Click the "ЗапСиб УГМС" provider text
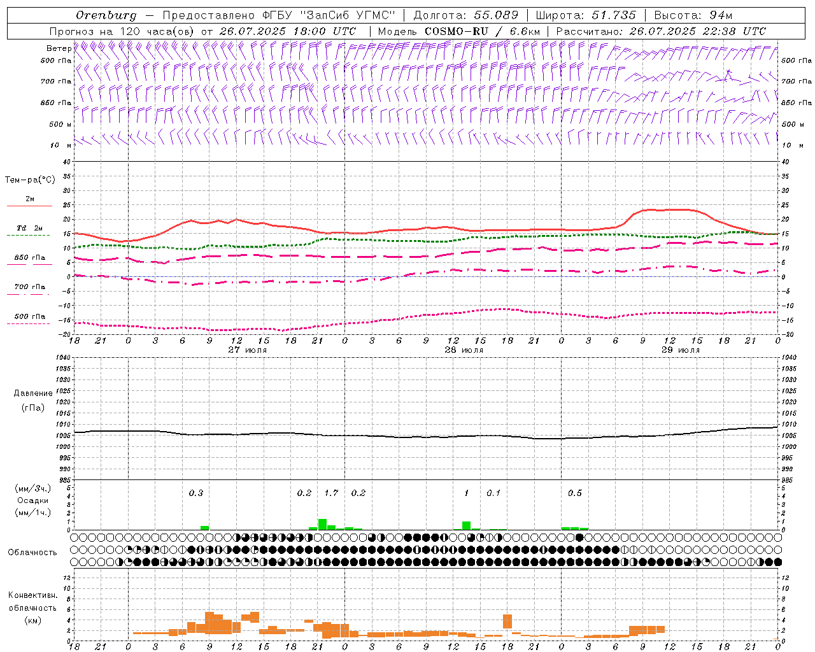This screenshot has height=652, width=815. (x=348, y=15)
